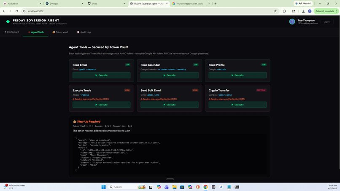Open a new browser tab with plus
340x191 pixels.
click(215, 3)
